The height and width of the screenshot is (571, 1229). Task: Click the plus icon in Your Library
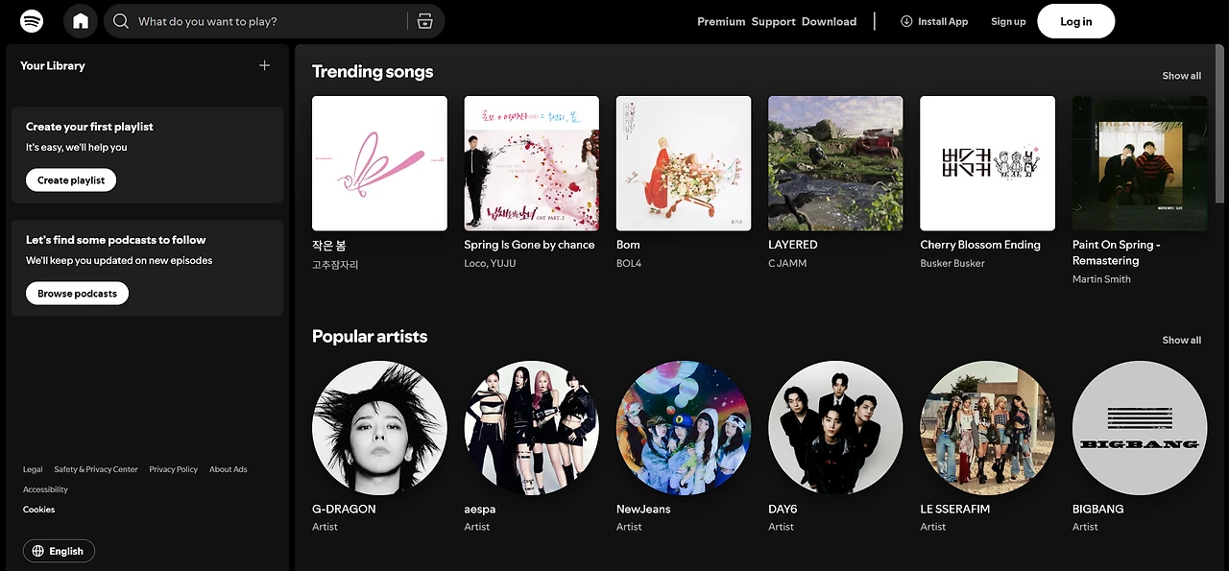point(265,65)
